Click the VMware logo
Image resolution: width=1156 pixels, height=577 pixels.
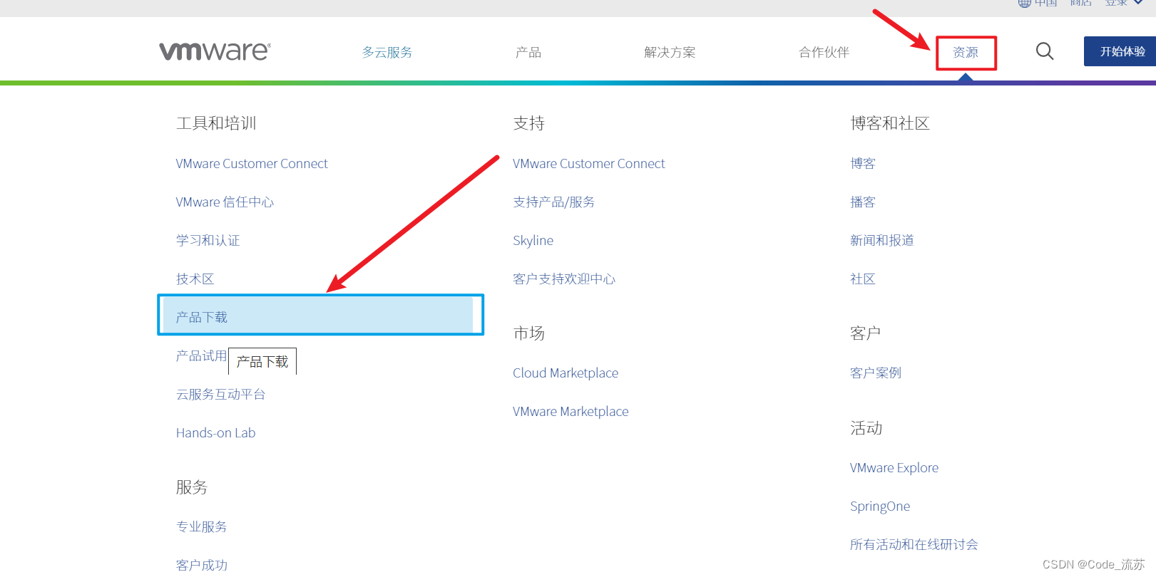coord(215,51)
